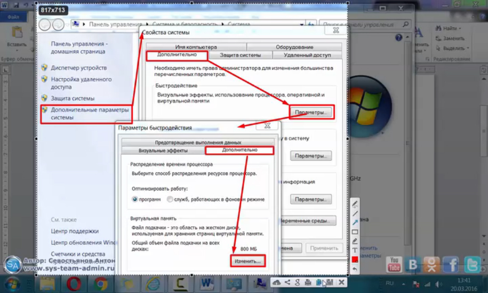Close the Параметры быстродействия dialog
The width and height of the screenshot is (488, 293).
click(x=267, y=126)
